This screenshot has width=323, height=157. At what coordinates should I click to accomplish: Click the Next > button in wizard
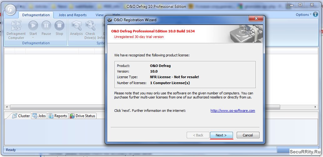coord(221,135)
